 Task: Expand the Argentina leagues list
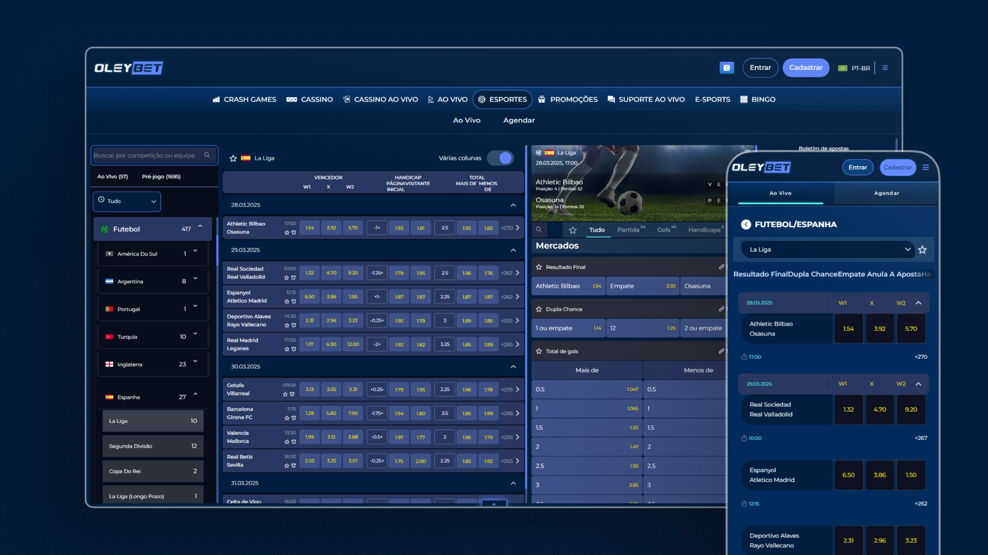tap(195, 281)
